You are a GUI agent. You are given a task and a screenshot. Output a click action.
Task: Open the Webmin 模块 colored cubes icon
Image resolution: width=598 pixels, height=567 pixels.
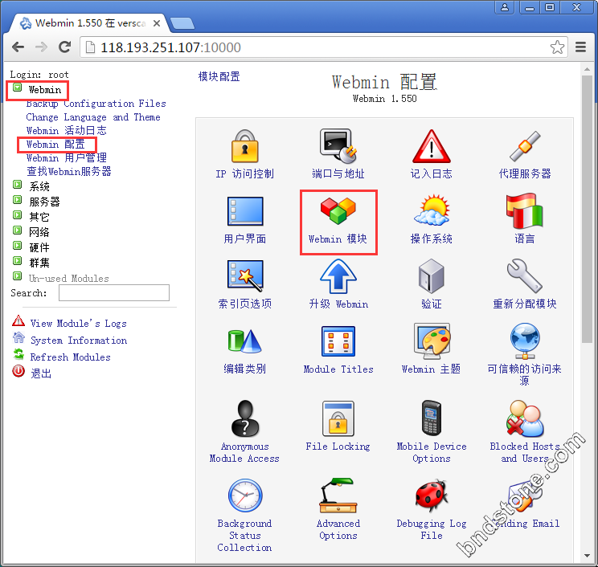click(x=338, y=210)
